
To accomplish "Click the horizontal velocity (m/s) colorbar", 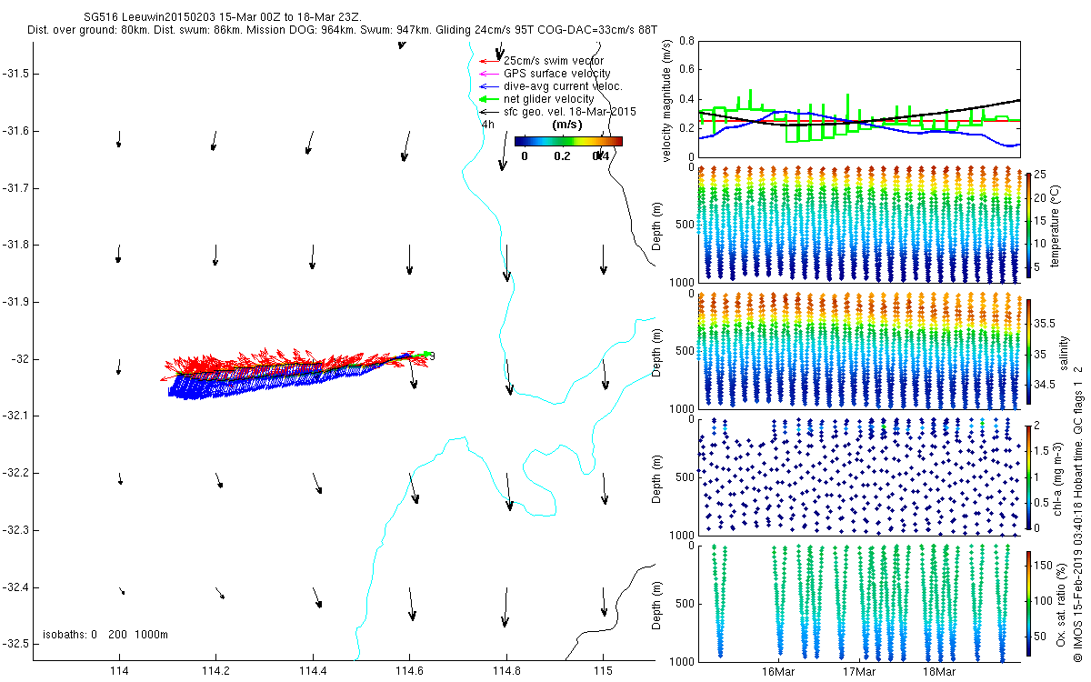I will [x=568, y=141].
